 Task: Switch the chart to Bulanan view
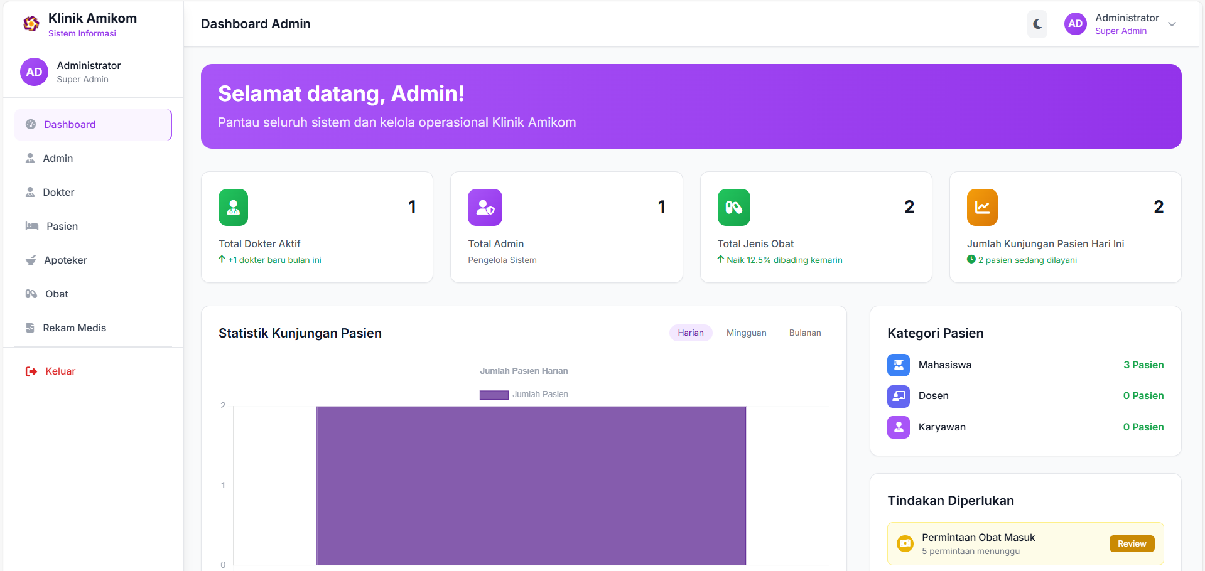(804, 333)
